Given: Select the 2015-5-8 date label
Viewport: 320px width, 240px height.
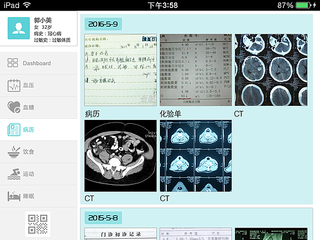Looking at the screenshot, I should tap(103, 218).
